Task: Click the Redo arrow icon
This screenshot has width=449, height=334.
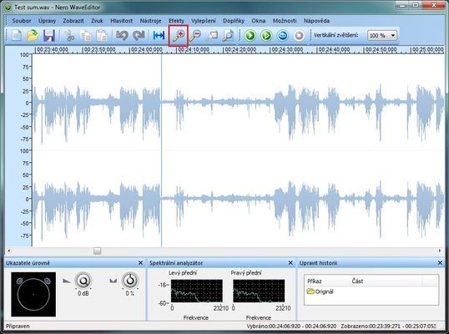Action: click(139, 36)
